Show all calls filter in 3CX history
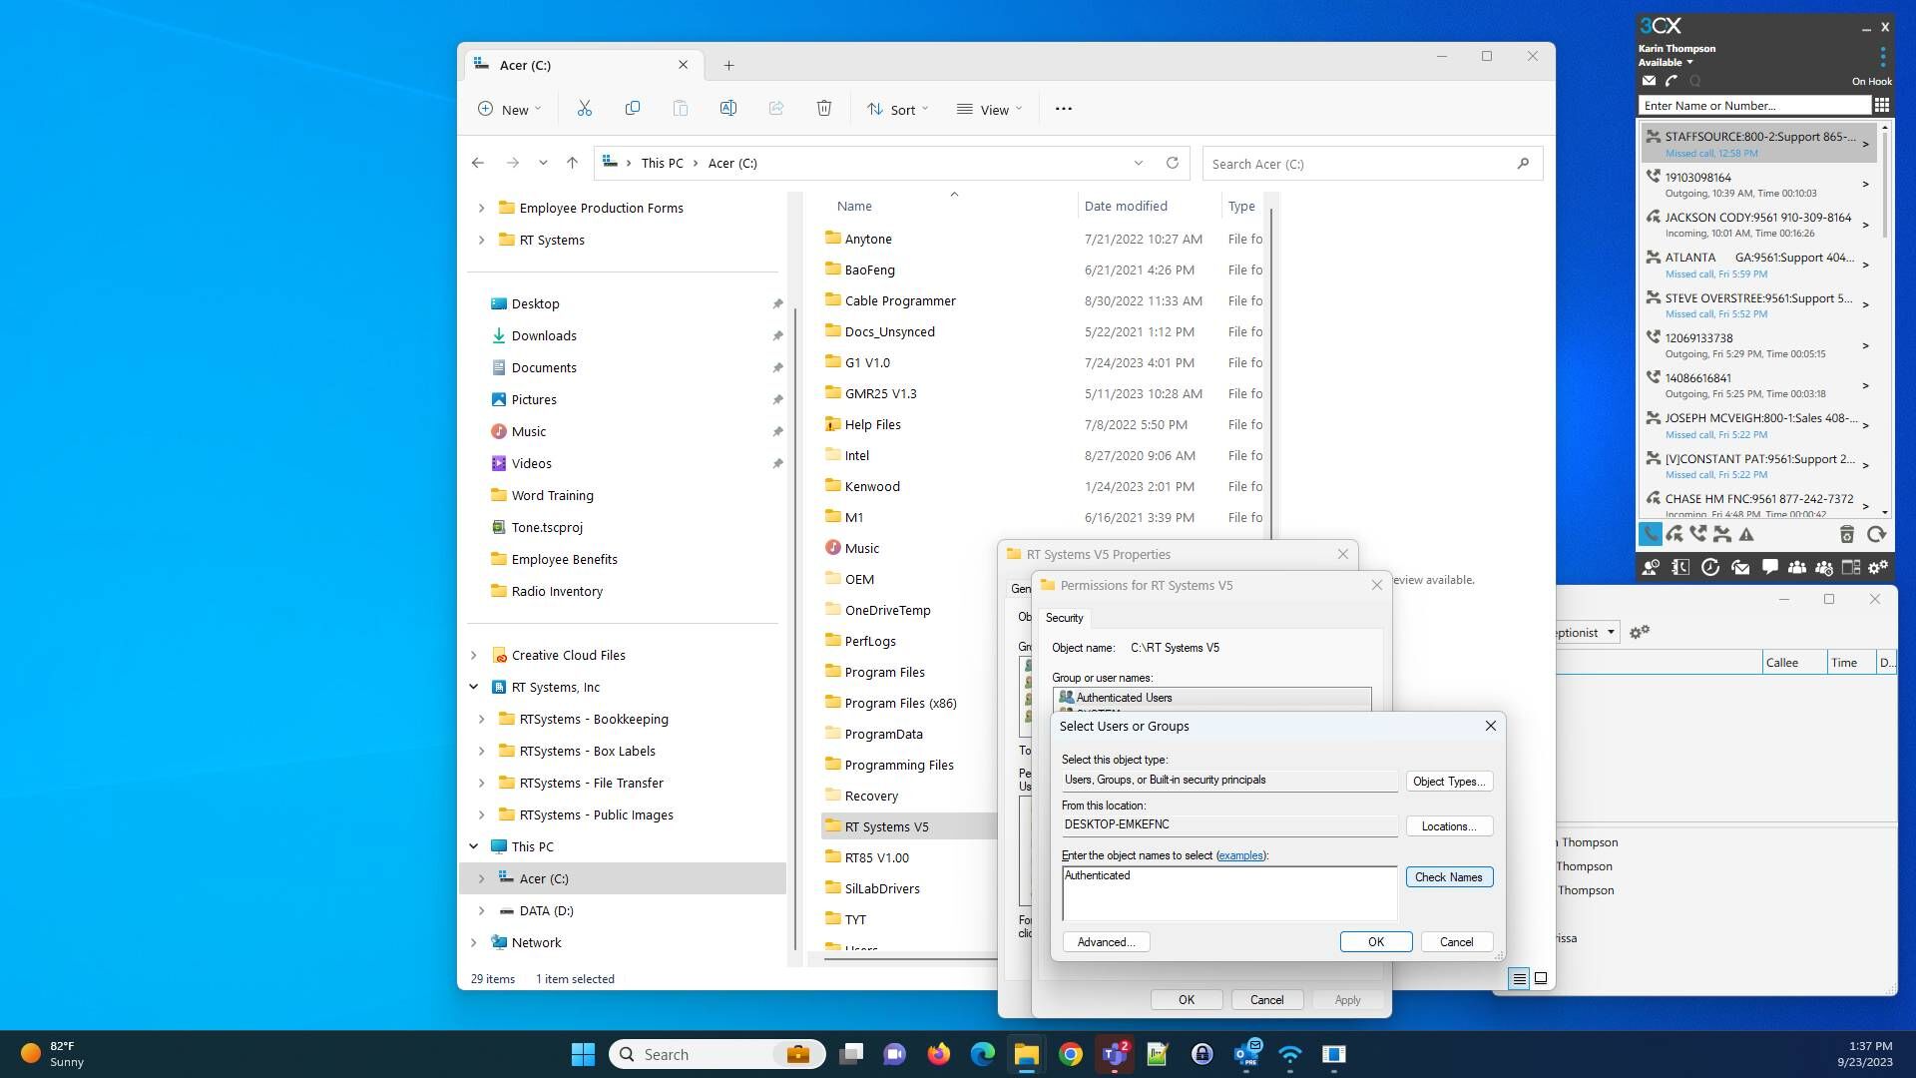This screenshot has height=1078, width=1916. [1650, 535]
